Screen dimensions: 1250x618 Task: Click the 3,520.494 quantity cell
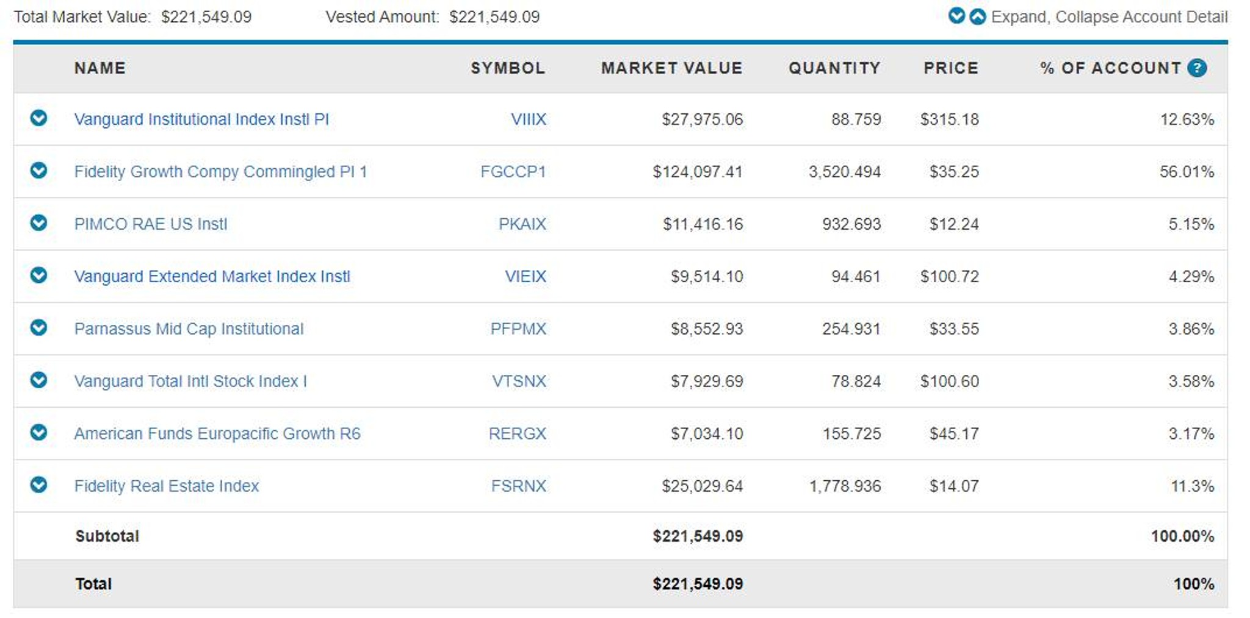[845, 171]
